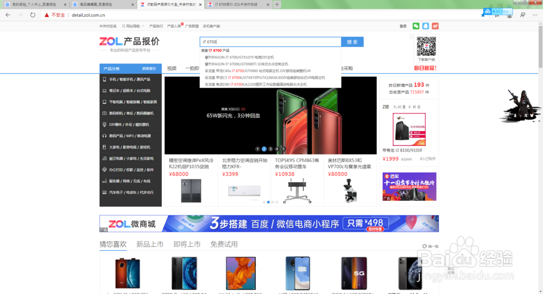Viewport: 543px width, 294px height.
Task: Select the 猜您喜欢 tab
Action: (113, 244)
